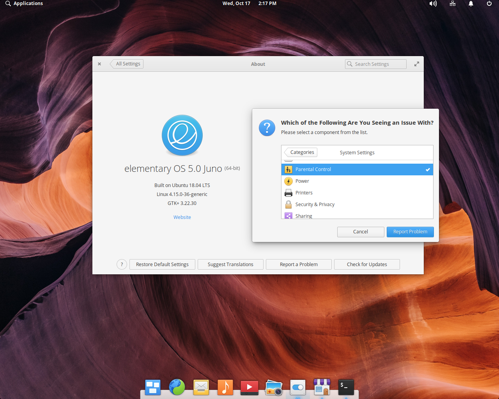Image resolution: width=499 pixels, height=399 pixels.
Task: Click the Report Problem button
Action: coord(410,232)
